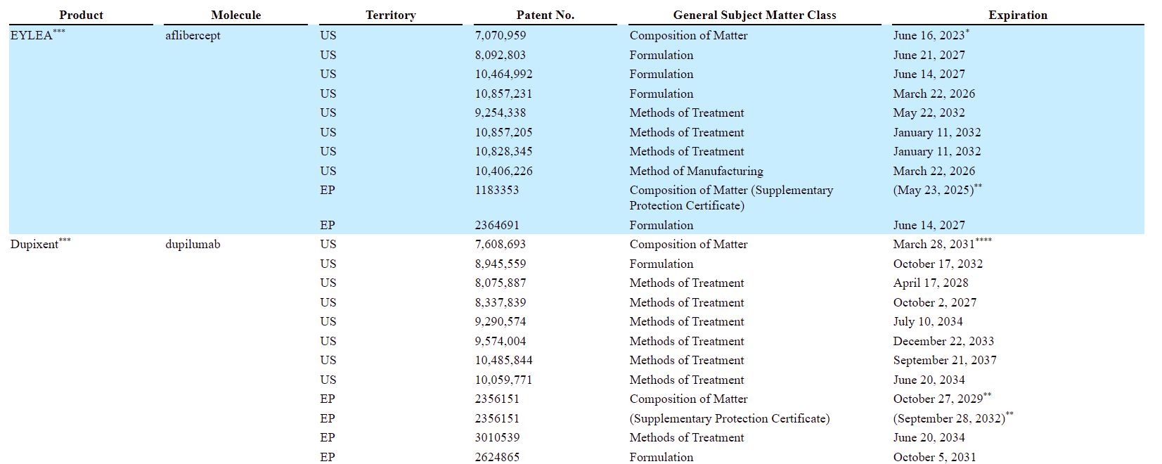The image size is (1162, 464).
Task: Click the Territory column header
Action: pyautogui.click(x=390, y=15)
